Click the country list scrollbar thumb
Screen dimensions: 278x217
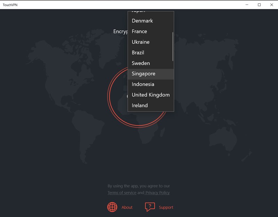point(173,47)
